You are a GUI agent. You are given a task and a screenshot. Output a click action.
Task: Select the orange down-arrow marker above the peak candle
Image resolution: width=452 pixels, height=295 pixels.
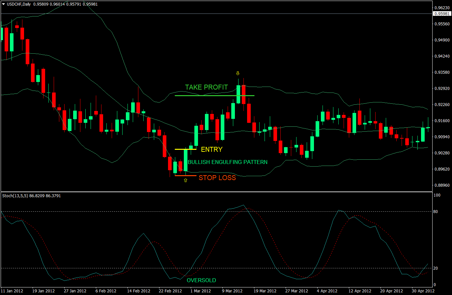click(x=238, y=73)
